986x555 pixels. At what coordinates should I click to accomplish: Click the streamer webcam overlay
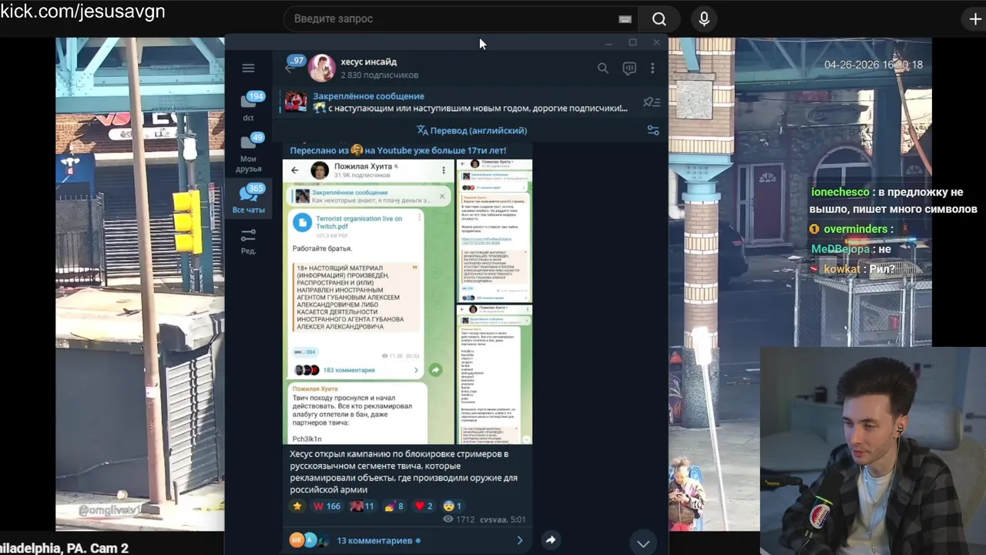click(873, 451)
